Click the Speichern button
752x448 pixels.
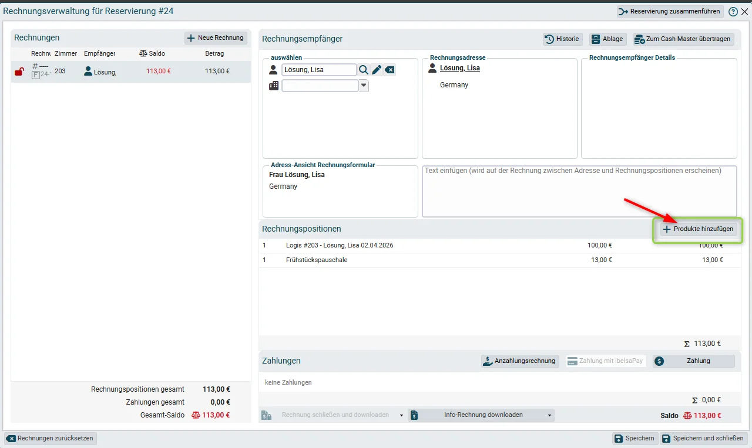634,439
